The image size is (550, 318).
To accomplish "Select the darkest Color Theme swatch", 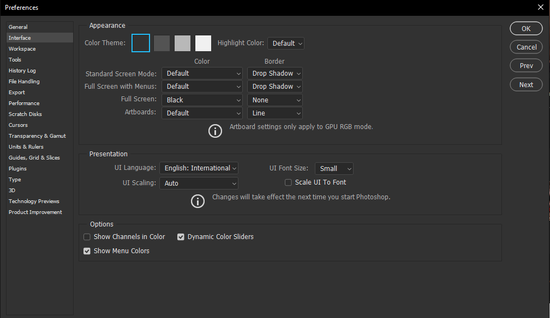I will coord(141,43).
